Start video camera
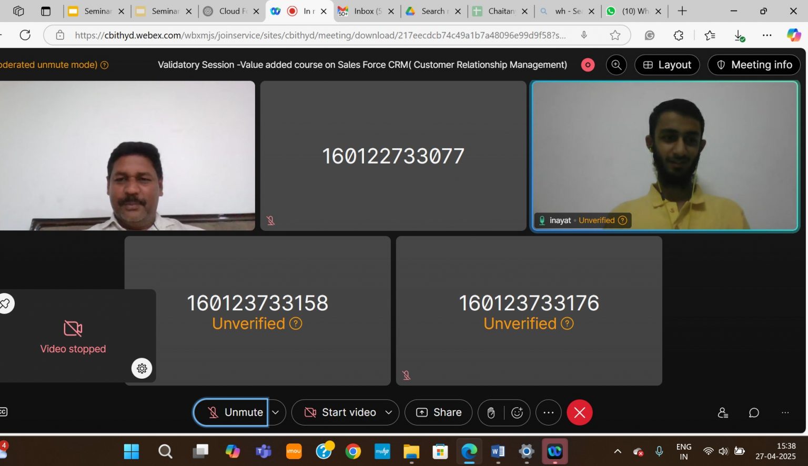The height and width of the screenshot is (466, 808). click(x=340, y=413)
